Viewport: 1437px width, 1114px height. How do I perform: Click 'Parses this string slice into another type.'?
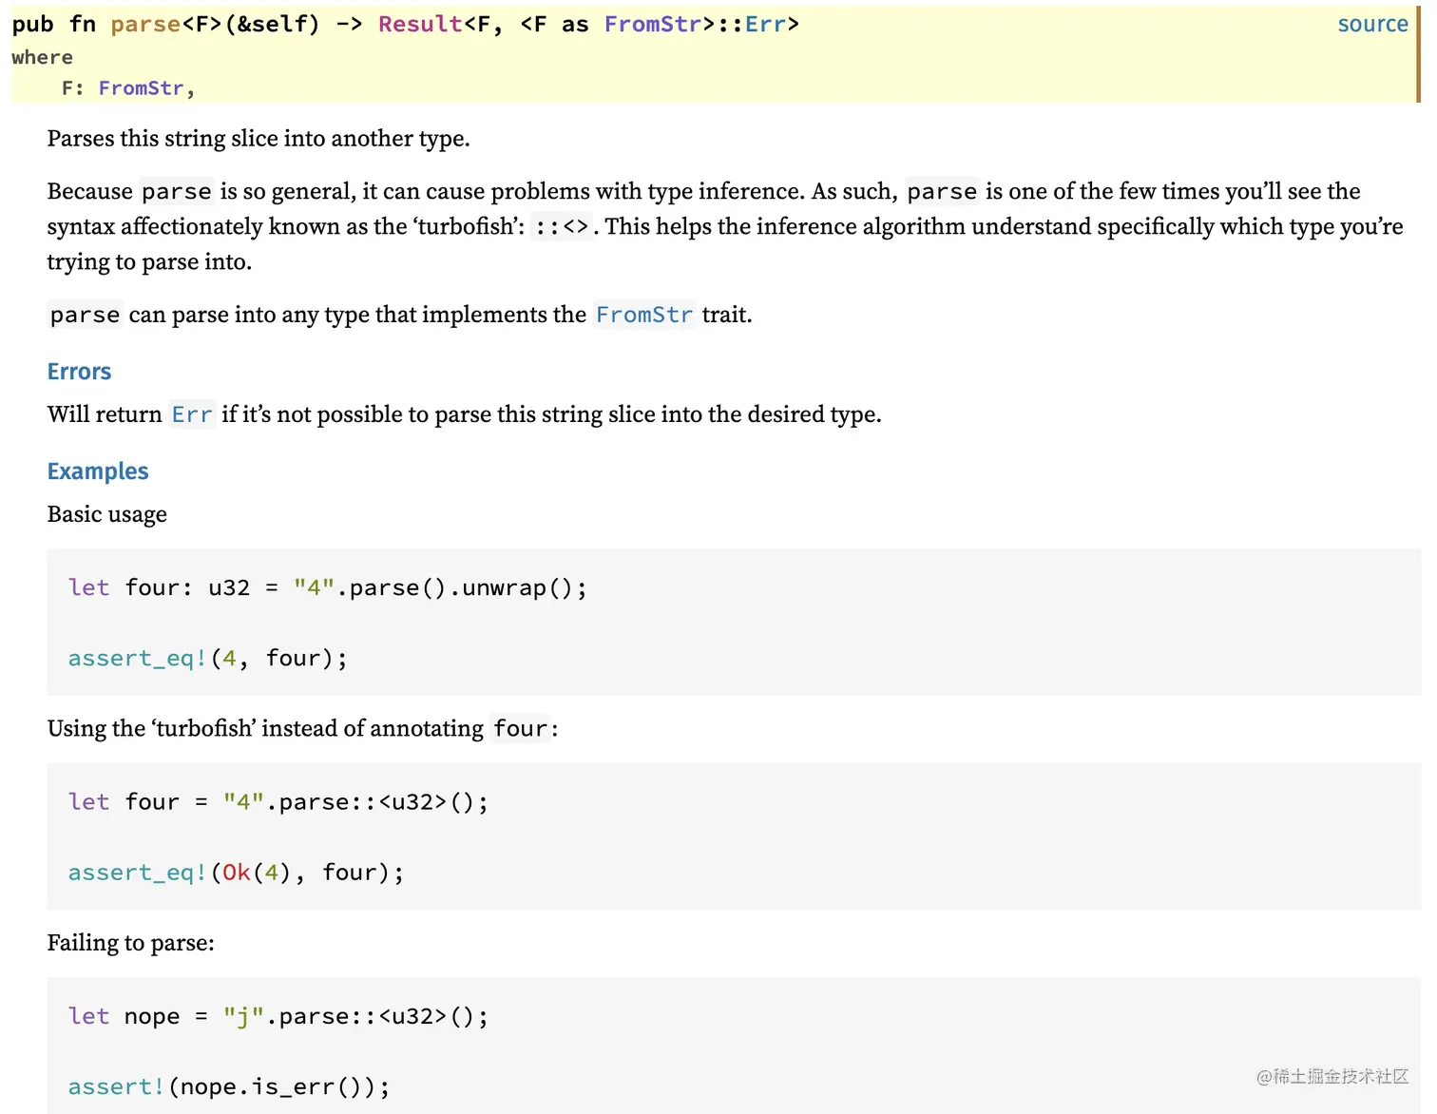(259, 139)
